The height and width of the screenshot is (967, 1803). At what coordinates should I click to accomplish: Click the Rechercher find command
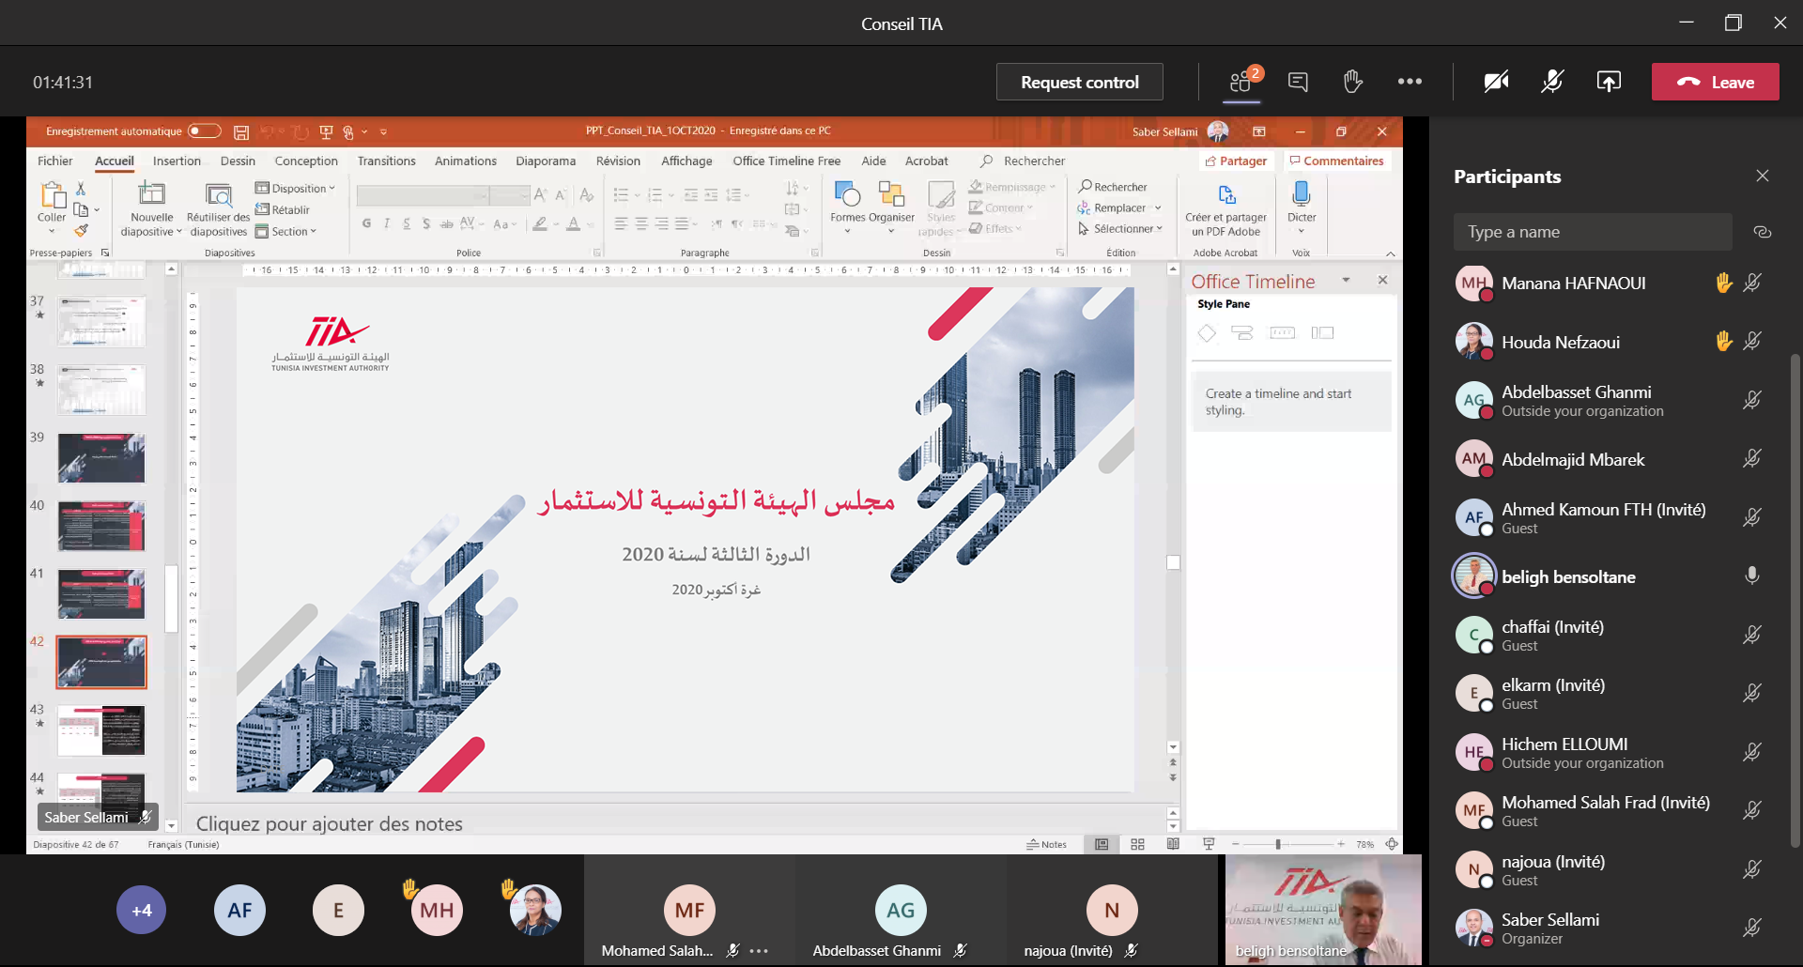(1114, 187)
